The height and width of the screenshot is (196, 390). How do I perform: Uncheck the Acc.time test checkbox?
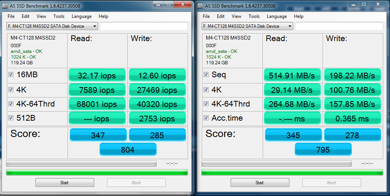[x=206, y=118]
